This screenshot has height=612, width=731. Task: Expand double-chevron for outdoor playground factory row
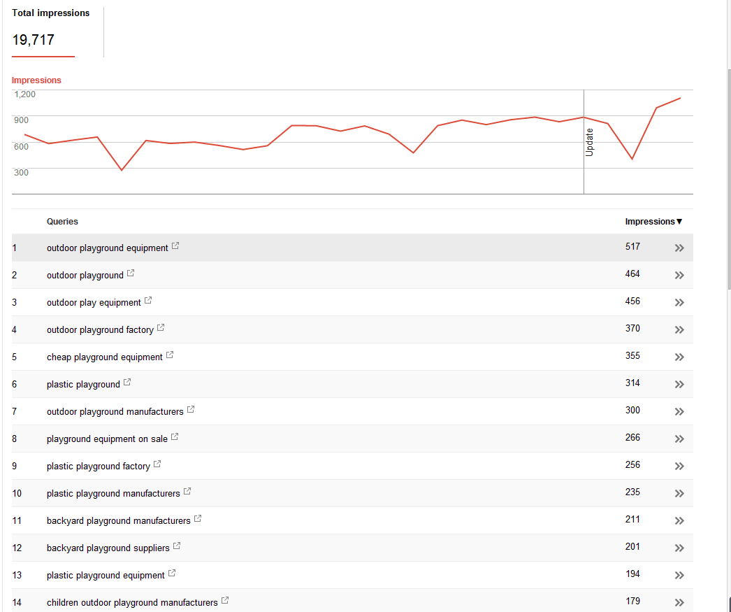pos(679,330)
